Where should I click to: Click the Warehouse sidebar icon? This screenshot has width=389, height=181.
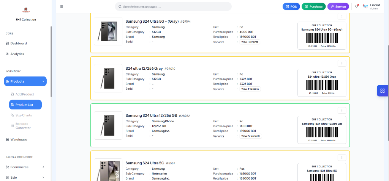[x=7, y=139]
